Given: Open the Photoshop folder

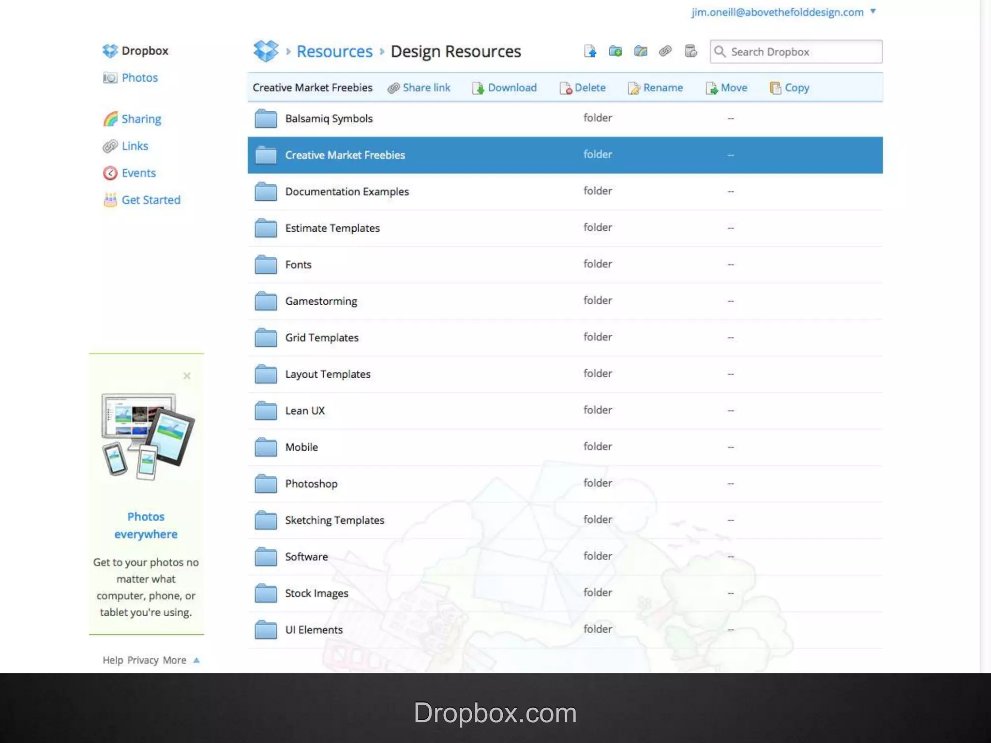Looking at the screenshot, I should tap(565, 484).
